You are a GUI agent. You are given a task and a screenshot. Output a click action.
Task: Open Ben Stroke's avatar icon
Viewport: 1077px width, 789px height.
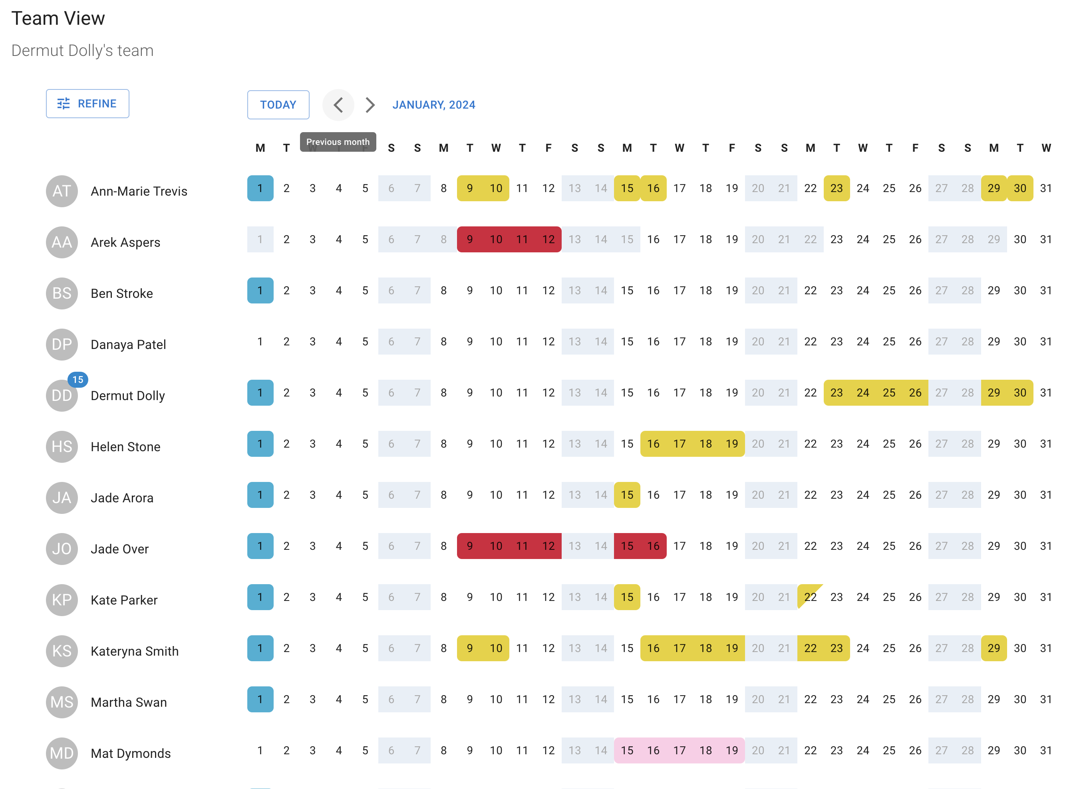62,293
